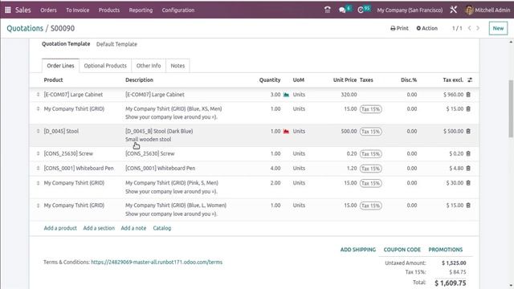The width and height of the screenshot is (514, 289).
Task: Show Large Cabinet stock forecast icon
Action: tap(286, 95)
